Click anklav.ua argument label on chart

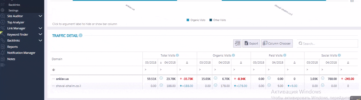tap(130, 7)
